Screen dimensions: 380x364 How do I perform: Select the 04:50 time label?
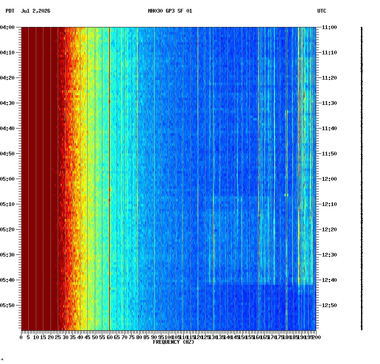click(7, 154)
